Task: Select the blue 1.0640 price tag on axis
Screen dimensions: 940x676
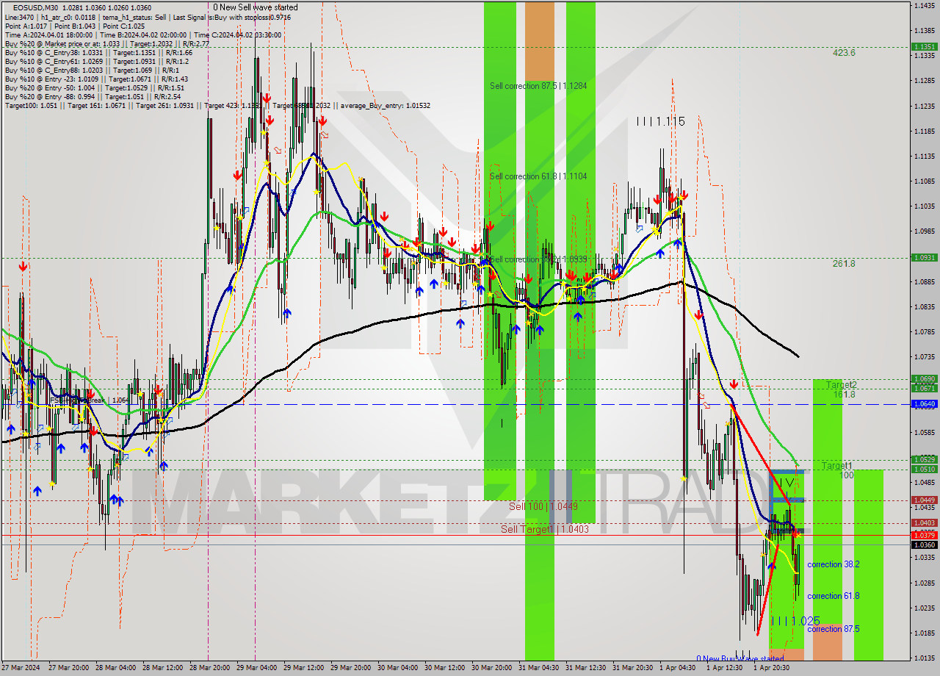Action: (923, 404)
